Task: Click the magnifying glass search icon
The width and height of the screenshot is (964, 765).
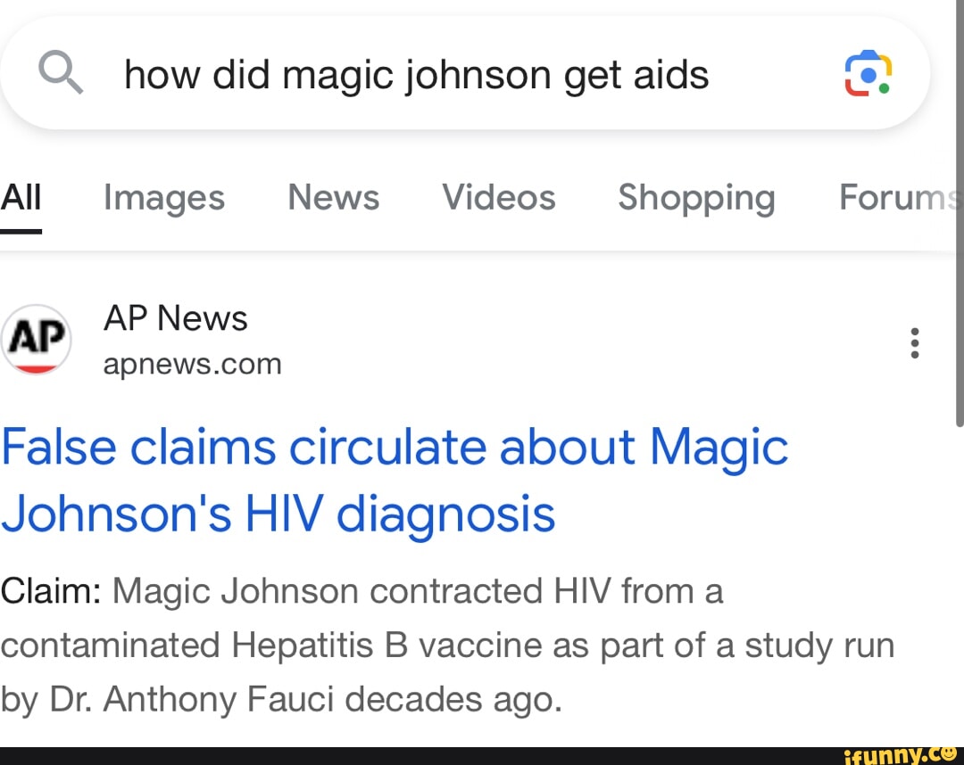Action: 62,72
